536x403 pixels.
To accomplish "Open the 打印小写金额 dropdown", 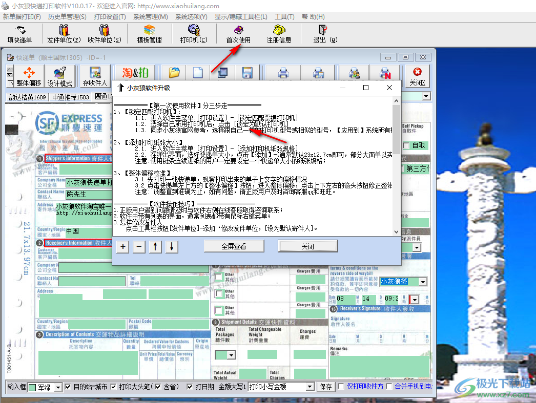I will tap(310, 387).
